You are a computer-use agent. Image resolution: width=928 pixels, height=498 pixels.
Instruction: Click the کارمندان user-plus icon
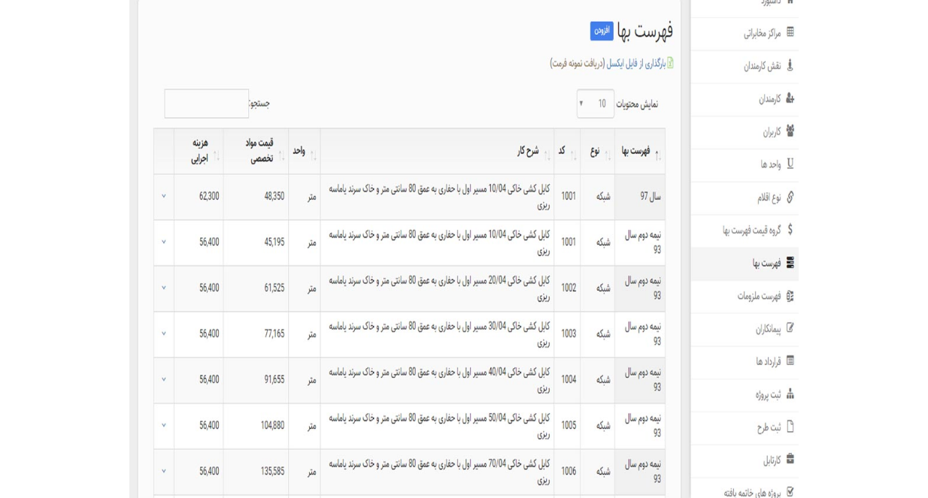click(x=790, y=98)
